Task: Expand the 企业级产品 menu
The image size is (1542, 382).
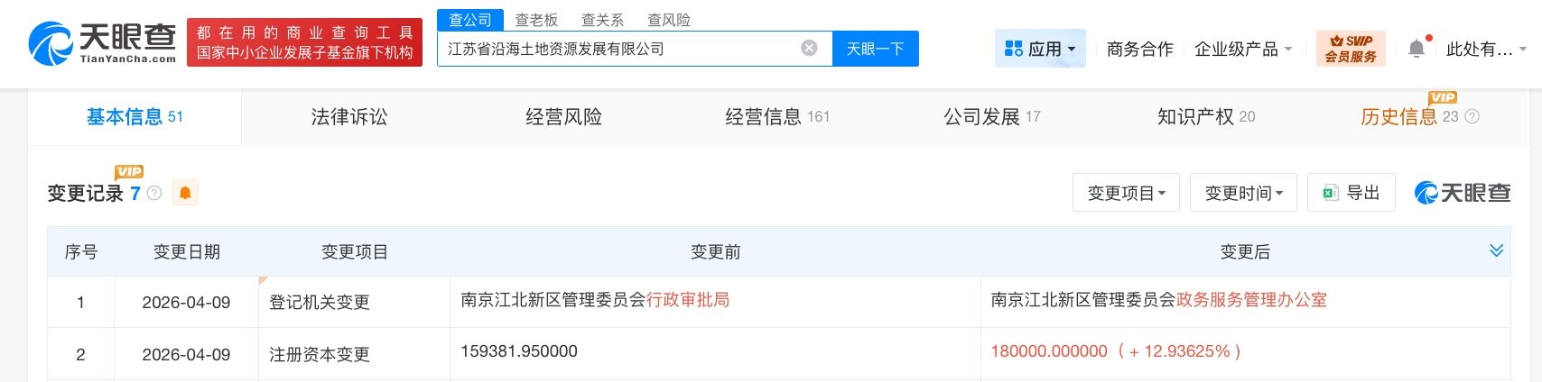Action: click(1243, 49)
